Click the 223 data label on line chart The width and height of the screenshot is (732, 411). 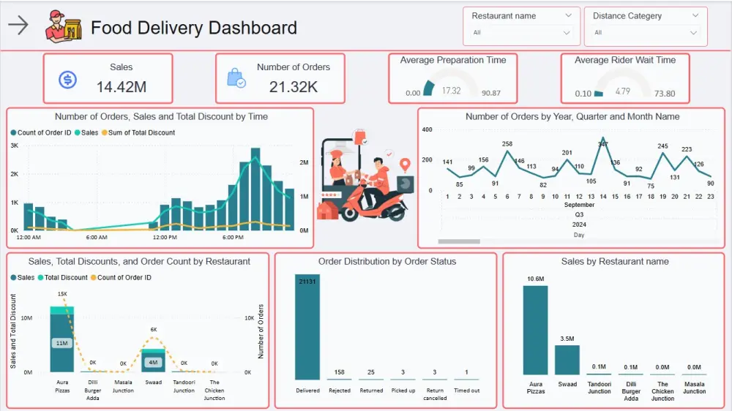[x=687, y=149]
